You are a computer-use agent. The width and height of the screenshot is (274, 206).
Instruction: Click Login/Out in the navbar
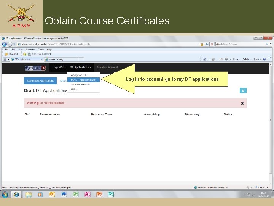[58, 67]
